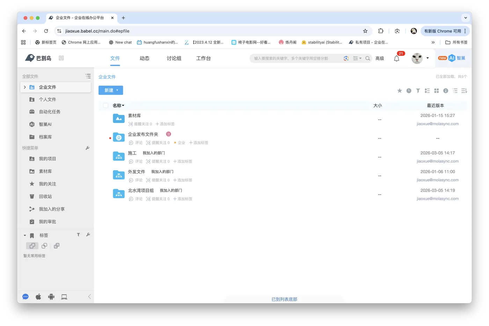Select the tag union mode icon
Viewport: 489px width, 326px height.
32,246
